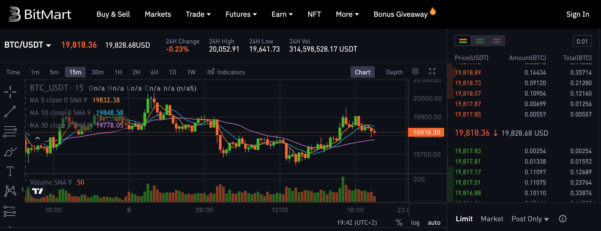Open the BTC/USDT pair dropdown
The height and width of the screenshot is (231, 601).
28,45
